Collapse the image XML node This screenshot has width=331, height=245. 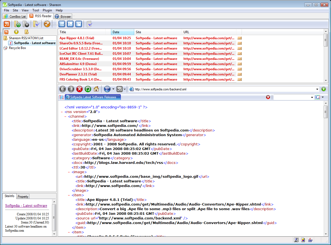[x=69, y=172]
